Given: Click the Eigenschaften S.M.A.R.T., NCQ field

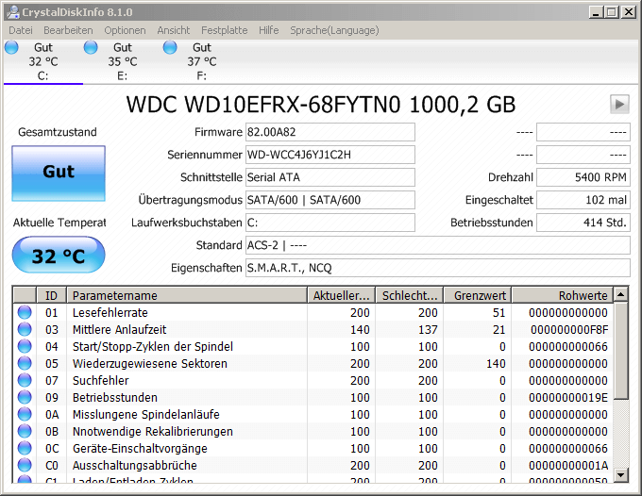Looking at the screenshot, I should 438,268.
